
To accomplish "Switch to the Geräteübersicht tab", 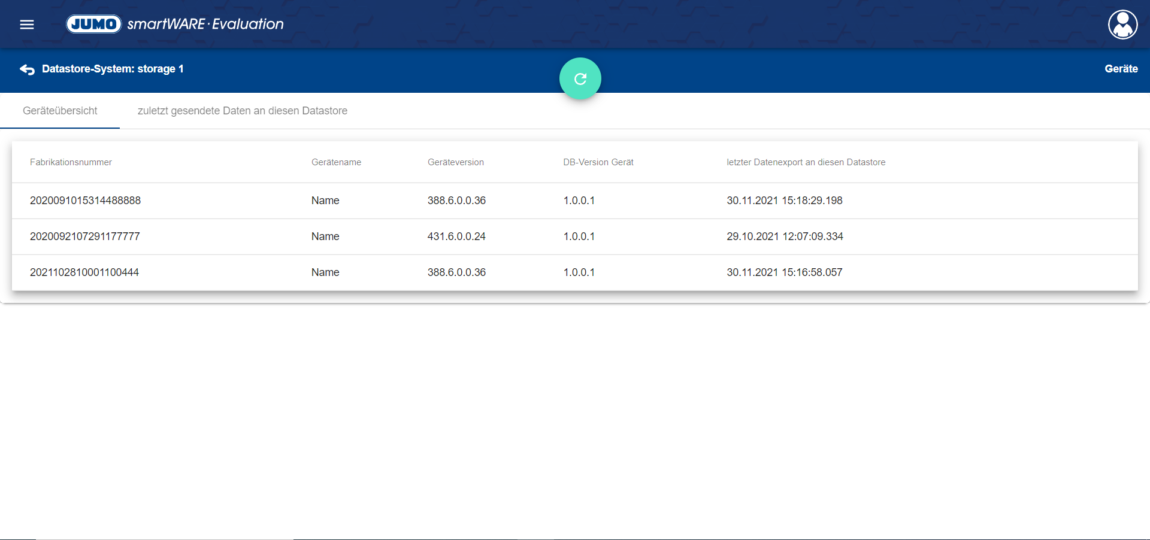I will point(60,111).
